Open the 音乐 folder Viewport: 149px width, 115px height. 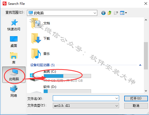pos(41,54)
